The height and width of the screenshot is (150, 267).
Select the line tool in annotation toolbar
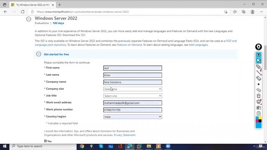[x=259, y=72]
